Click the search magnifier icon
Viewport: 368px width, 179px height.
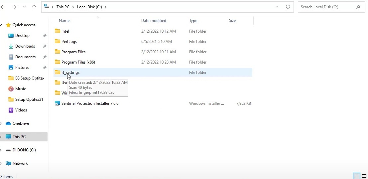point(358,7)
